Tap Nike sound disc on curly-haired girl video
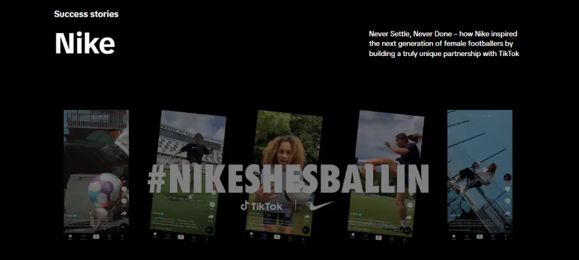This screenshot has height=260, width=579. [306, 230]
